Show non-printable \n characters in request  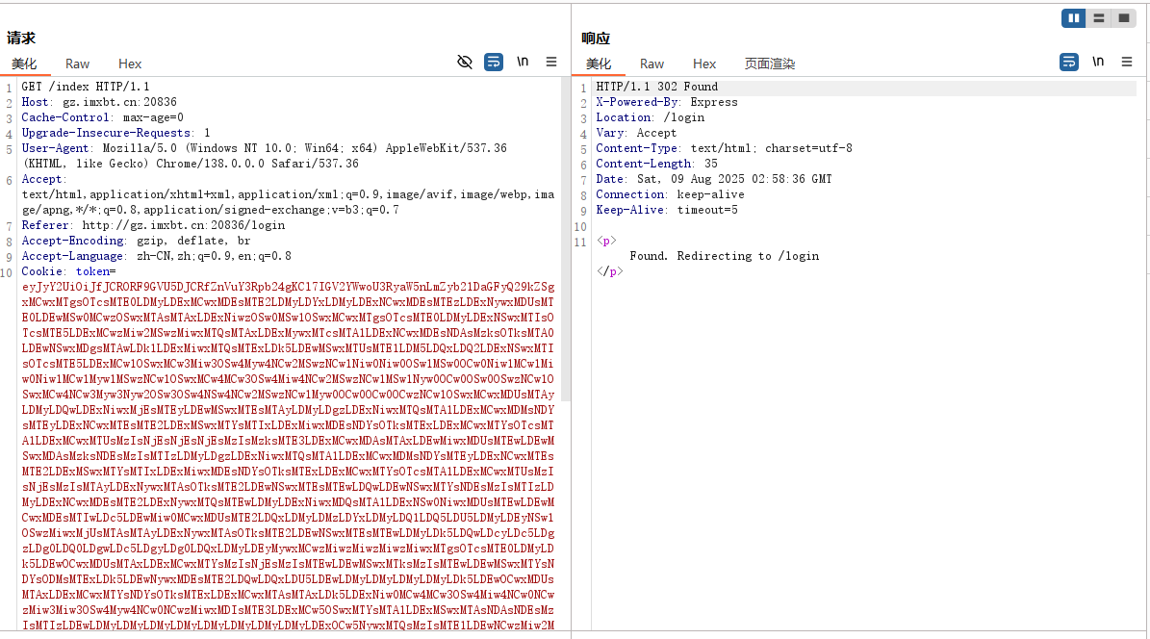523,62
